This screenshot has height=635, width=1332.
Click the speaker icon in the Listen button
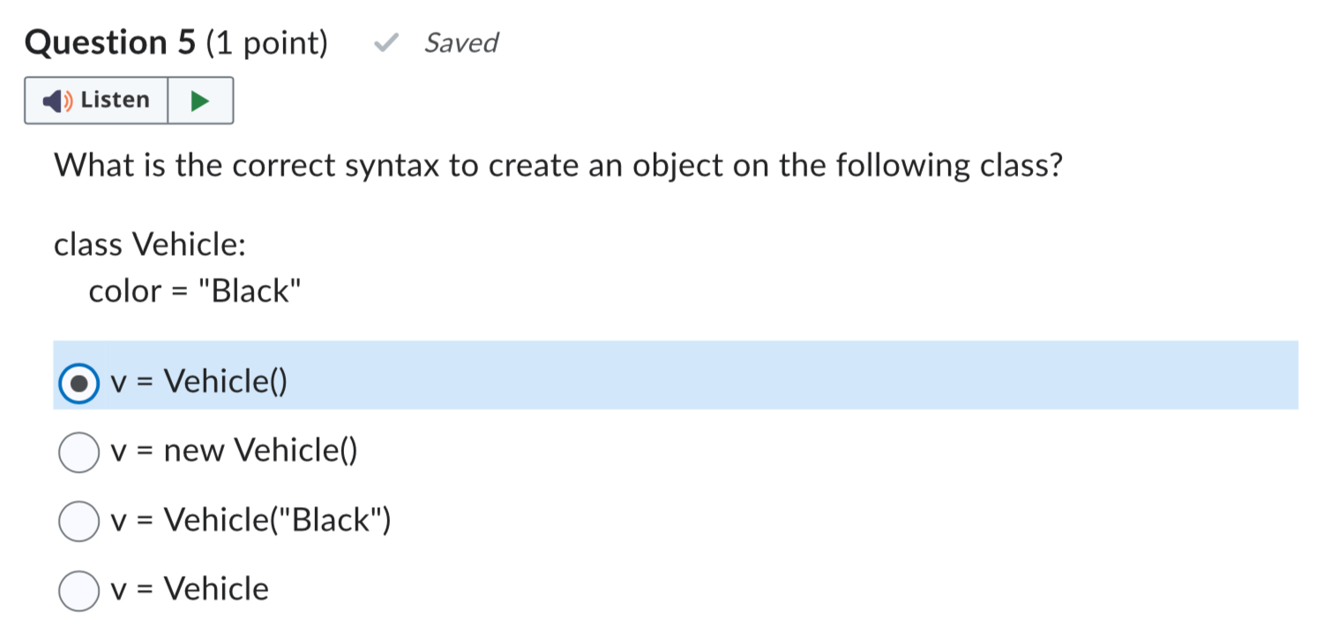pos(50,100)
